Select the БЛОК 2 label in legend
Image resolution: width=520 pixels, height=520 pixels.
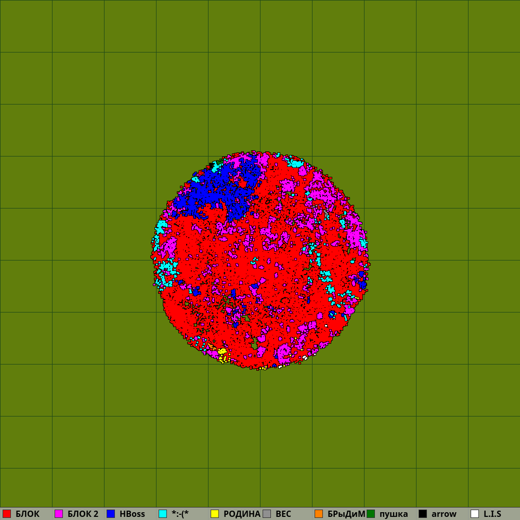point(83,514)
